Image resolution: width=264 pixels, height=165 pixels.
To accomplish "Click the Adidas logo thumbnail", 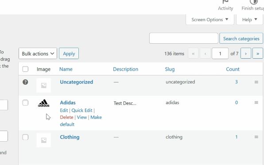I will coord(43,103).
